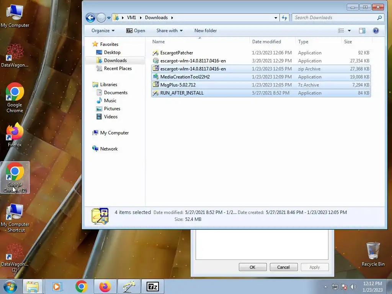This screenshot has width=392, height=294.
Task: Select the DataWagon (2) desktop shortcut
Action: click(x=15, y=258)
